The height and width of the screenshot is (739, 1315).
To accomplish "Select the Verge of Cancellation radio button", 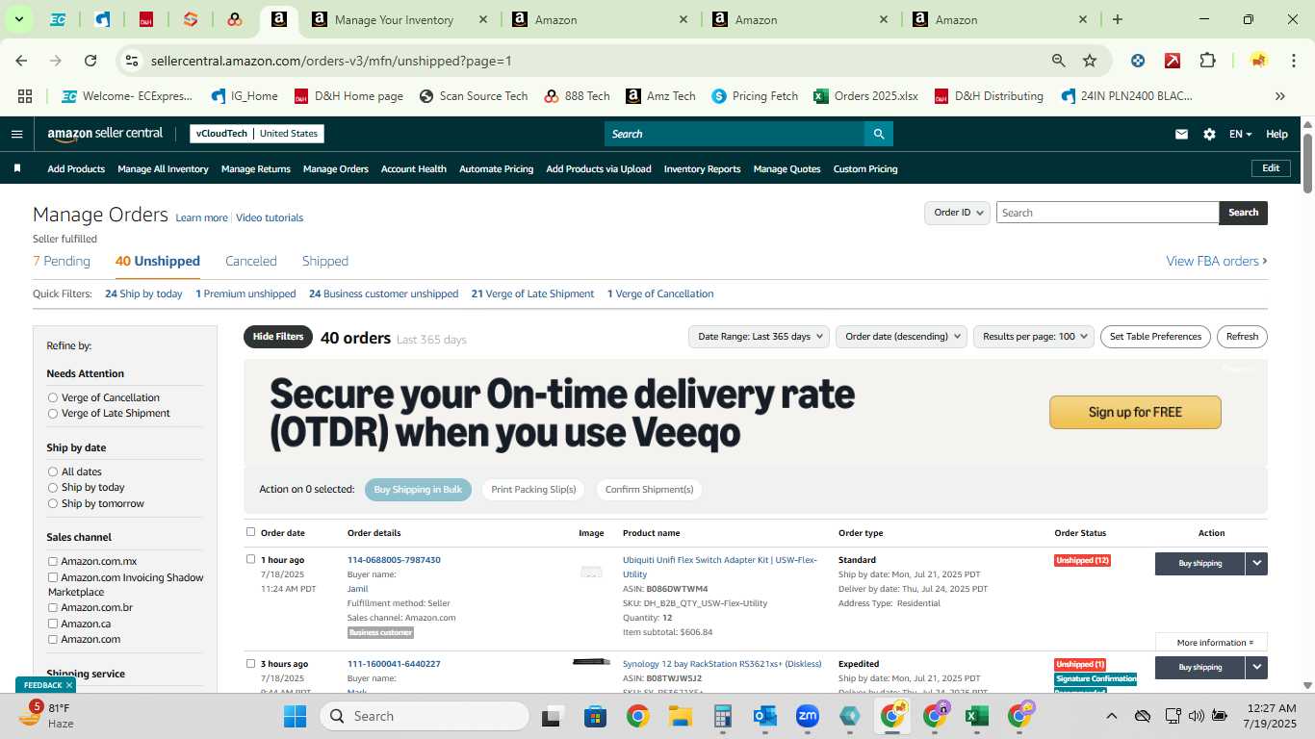I will (x=53, y=397).
